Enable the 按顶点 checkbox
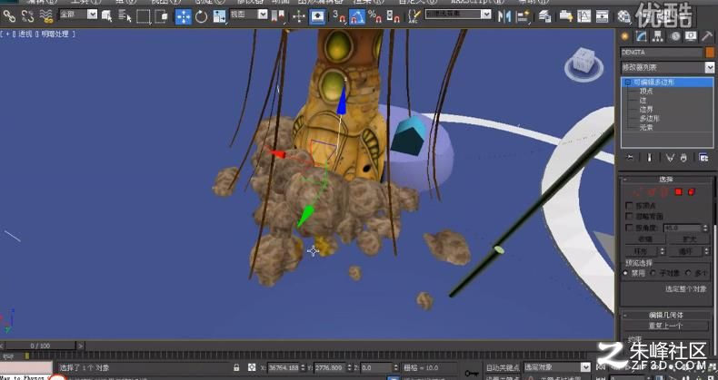This screenshot has height=380, width=718. tap(629, 206)
